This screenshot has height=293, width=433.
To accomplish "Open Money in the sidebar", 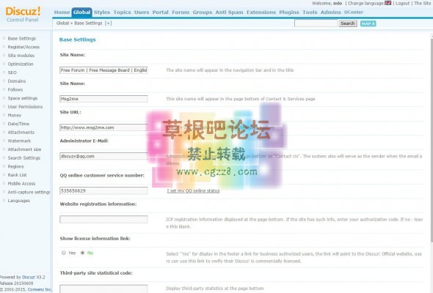I will (x=15, y=115).
